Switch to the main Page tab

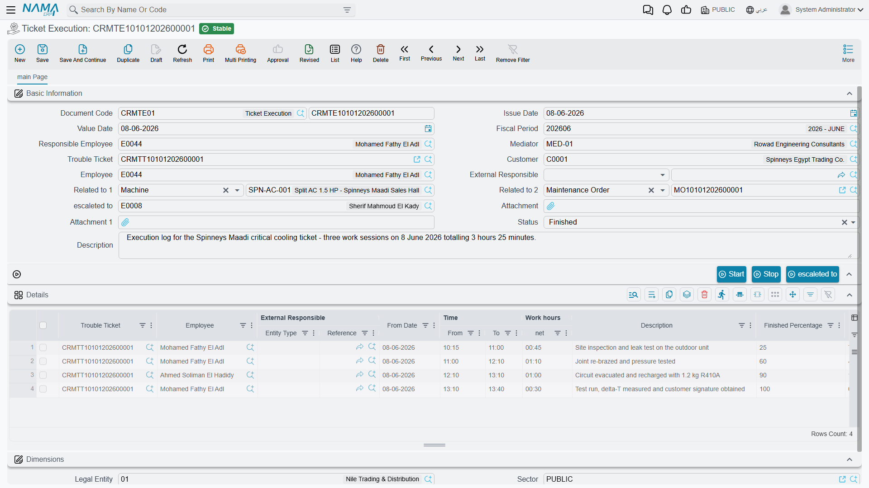[32, 77]
